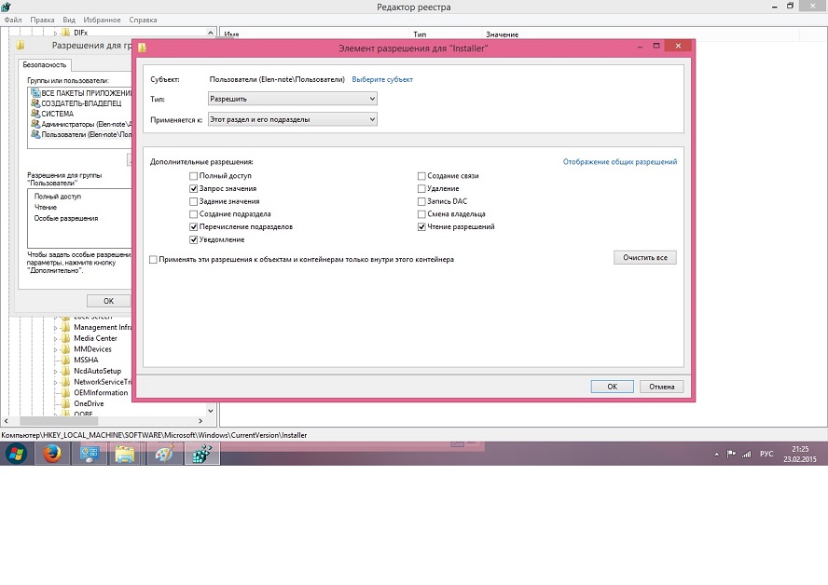Open Control Panel taskbar icon

(x=89, y=454)
